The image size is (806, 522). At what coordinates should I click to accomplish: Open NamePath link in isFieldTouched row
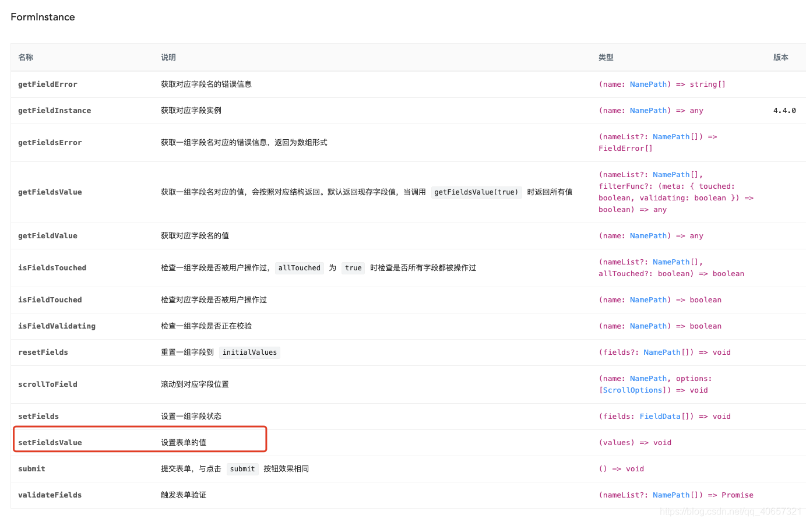648,300
